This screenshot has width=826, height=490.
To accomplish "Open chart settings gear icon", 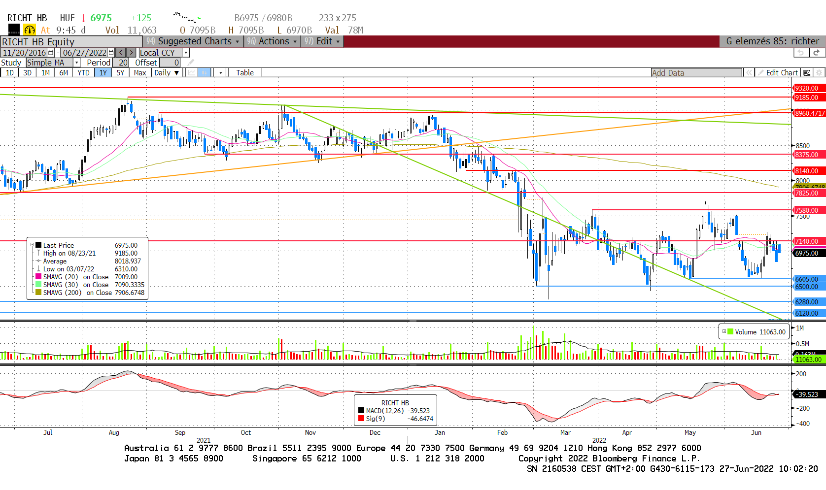I will pyautogui.click(x=819, y=73).
